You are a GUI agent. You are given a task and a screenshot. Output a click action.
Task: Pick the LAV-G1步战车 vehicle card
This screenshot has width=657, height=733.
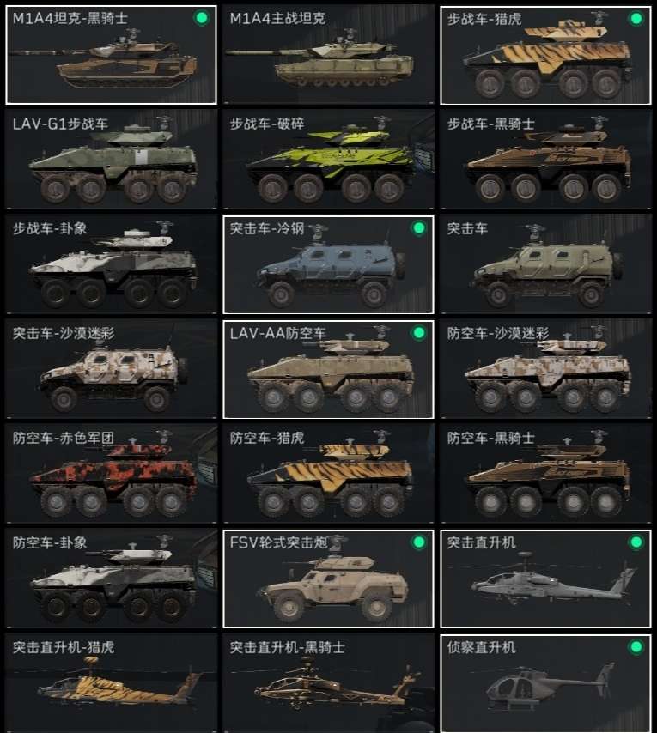pyautogui.click(x=112, y=160)
